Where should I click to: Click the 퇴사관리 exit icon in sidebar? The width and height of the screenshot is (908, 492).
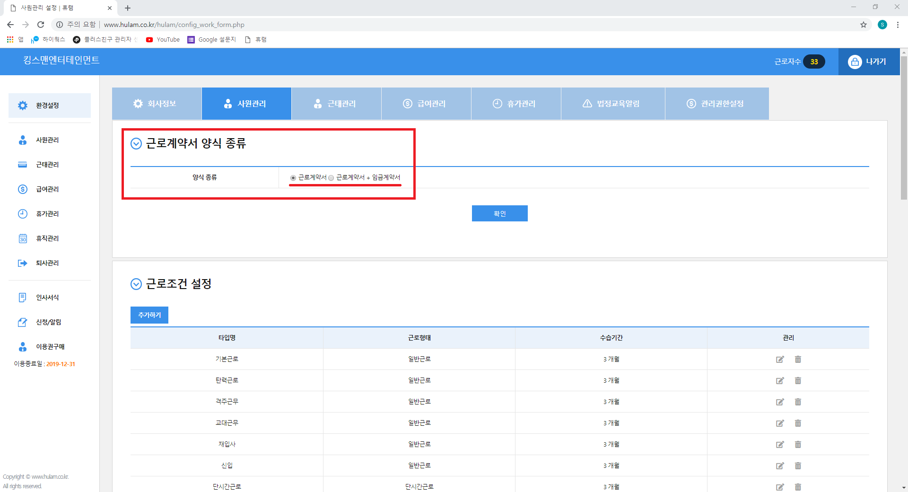click(x=23, y=263)
